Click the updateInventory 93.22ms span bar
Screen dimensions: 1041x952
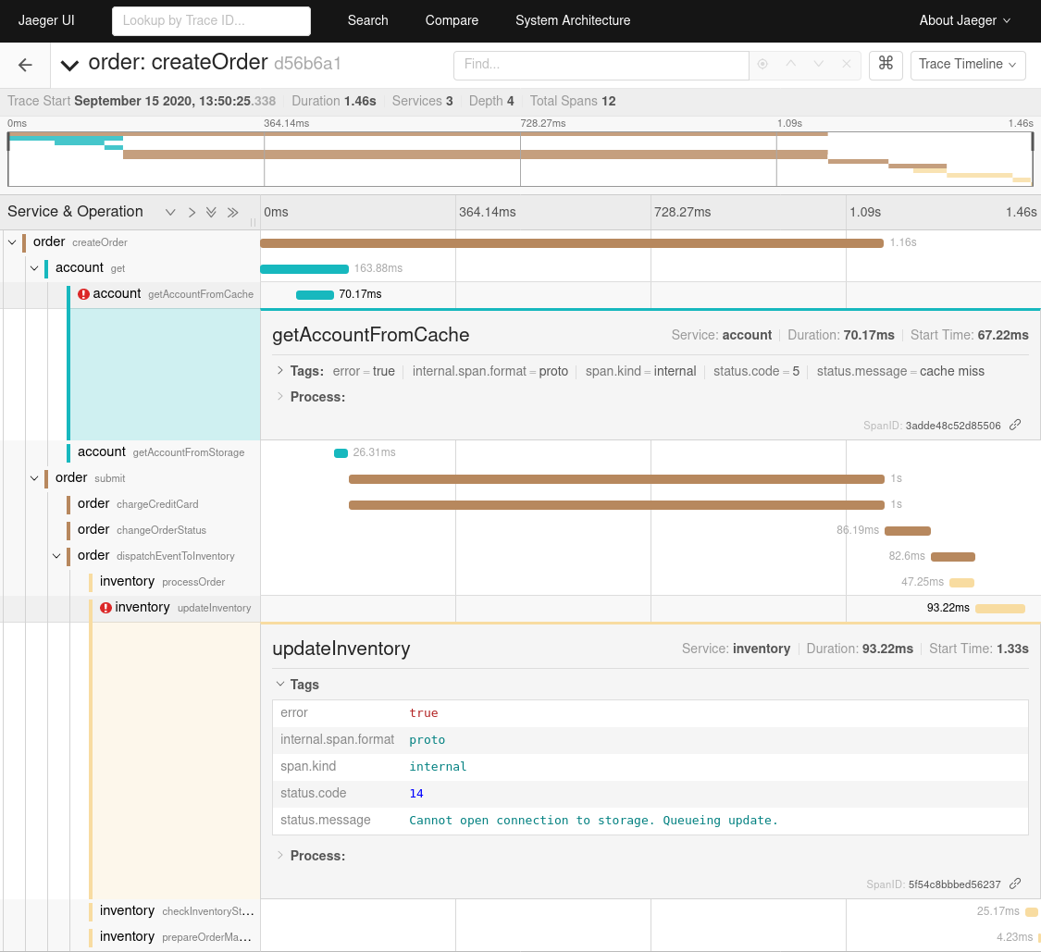tap(1000, 609)
